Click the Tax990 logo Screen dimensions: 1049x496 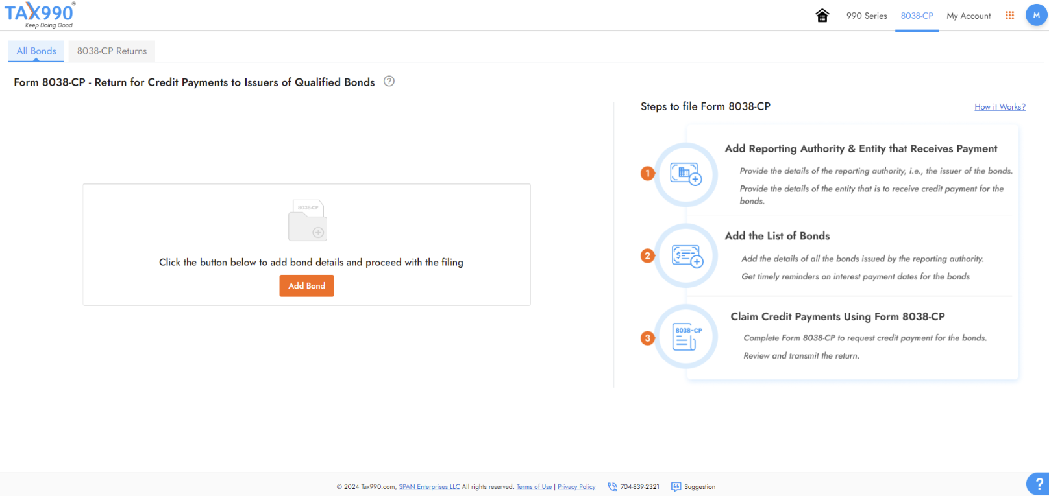(x=40, y=15)
